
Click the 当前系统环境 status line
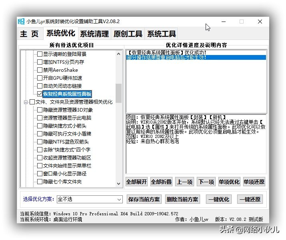click(x=51, y=219)
